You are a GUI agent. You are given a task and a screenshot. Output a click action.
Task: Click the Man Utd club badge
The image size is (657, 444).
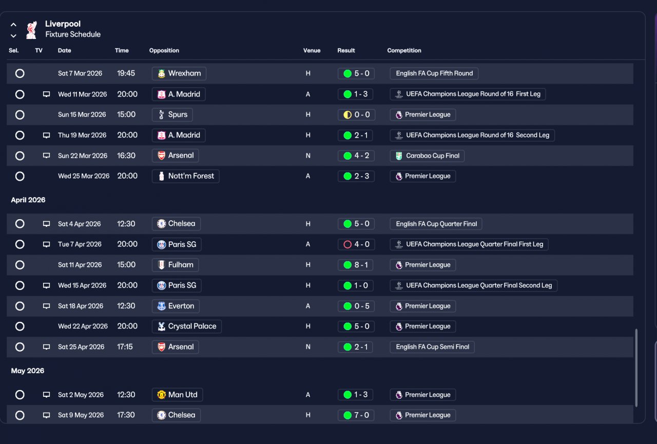(161, 395)
